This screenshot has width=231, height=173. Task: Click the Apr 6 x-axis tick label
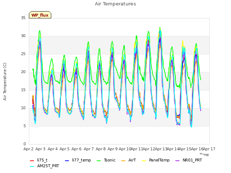tap(77, 149)
